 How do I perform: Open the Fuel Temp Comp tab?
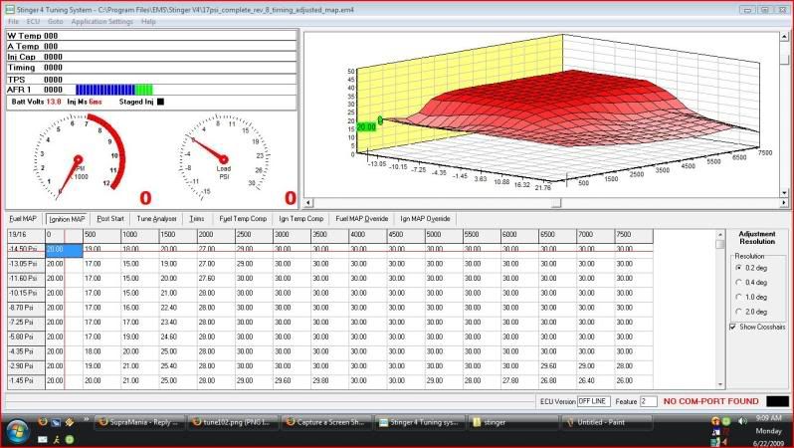(x=243, y=218)
